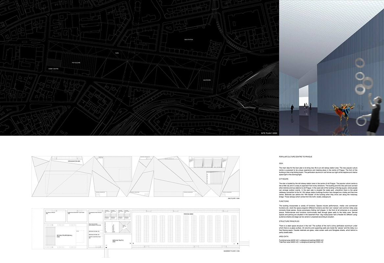Click the BUS STATION label on site plan
Image resolution: width=384 pixels, height=263 pixels.
click(188, 39)
